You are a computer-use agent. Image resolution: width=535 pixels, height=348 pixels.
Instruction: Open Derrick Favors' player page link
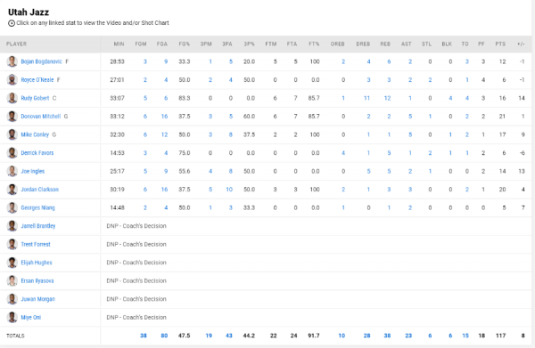pyautogui.click(x=37, y=153)
